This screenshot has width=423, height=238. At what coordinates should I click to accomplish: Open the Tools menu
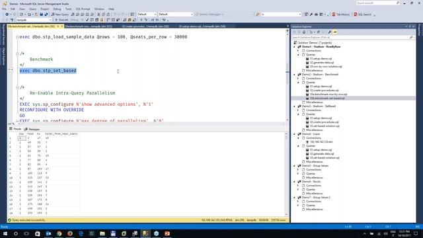(69, 9)
